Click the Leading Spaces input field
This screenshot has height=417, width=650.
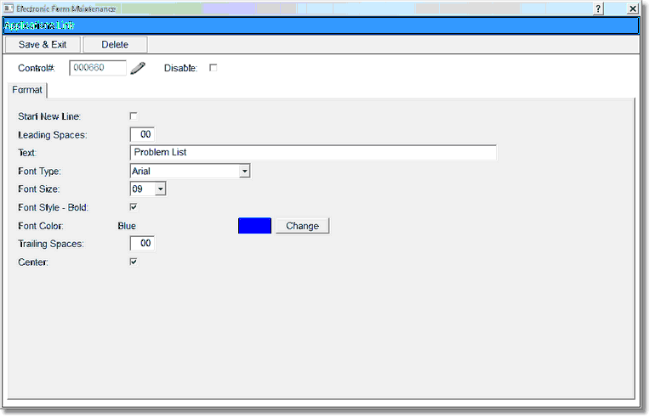pyautogui.click(x=142, y=134)
